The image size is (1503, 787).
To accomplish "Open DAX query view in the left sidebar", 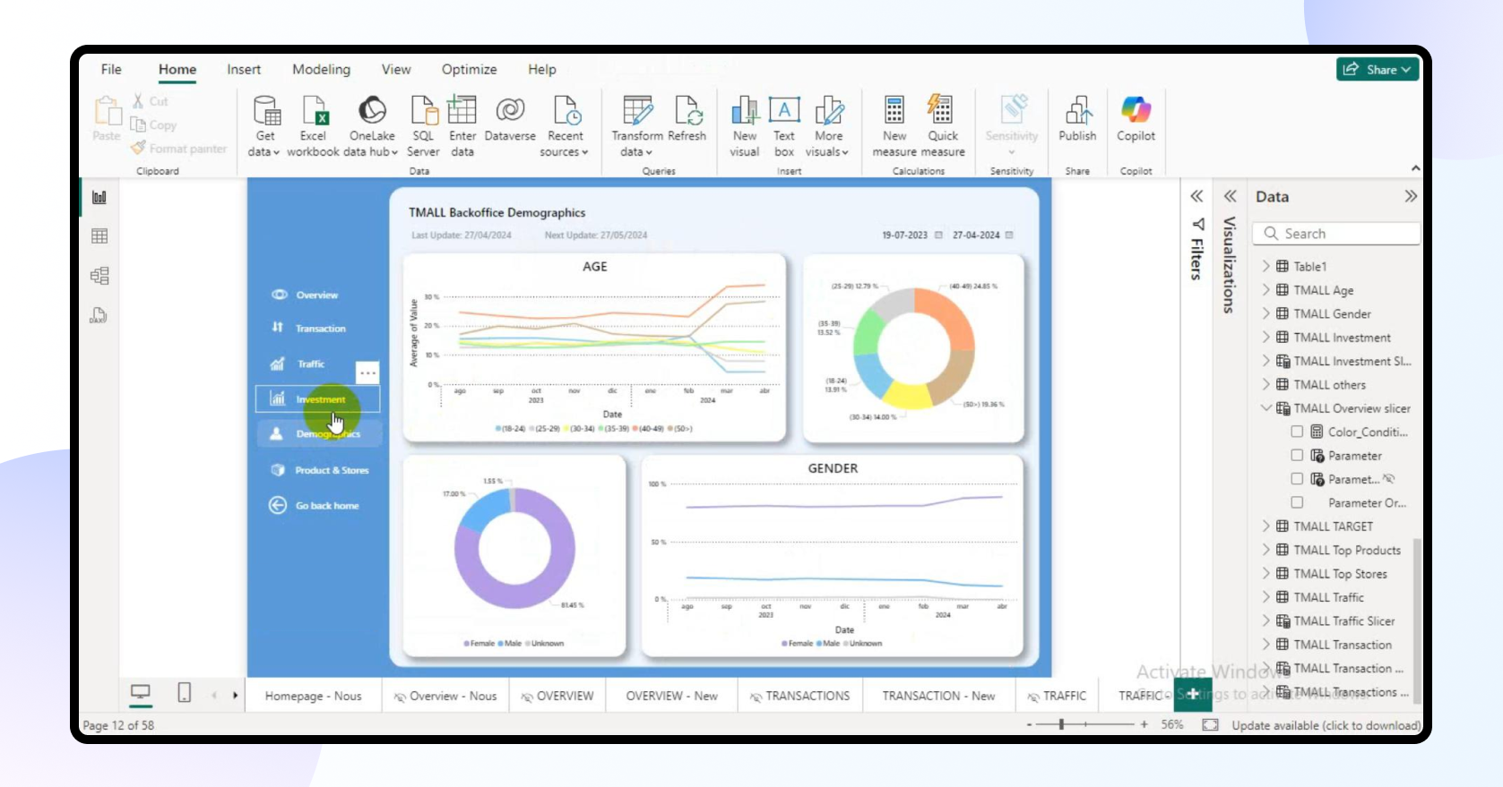I will coord(99,315).
